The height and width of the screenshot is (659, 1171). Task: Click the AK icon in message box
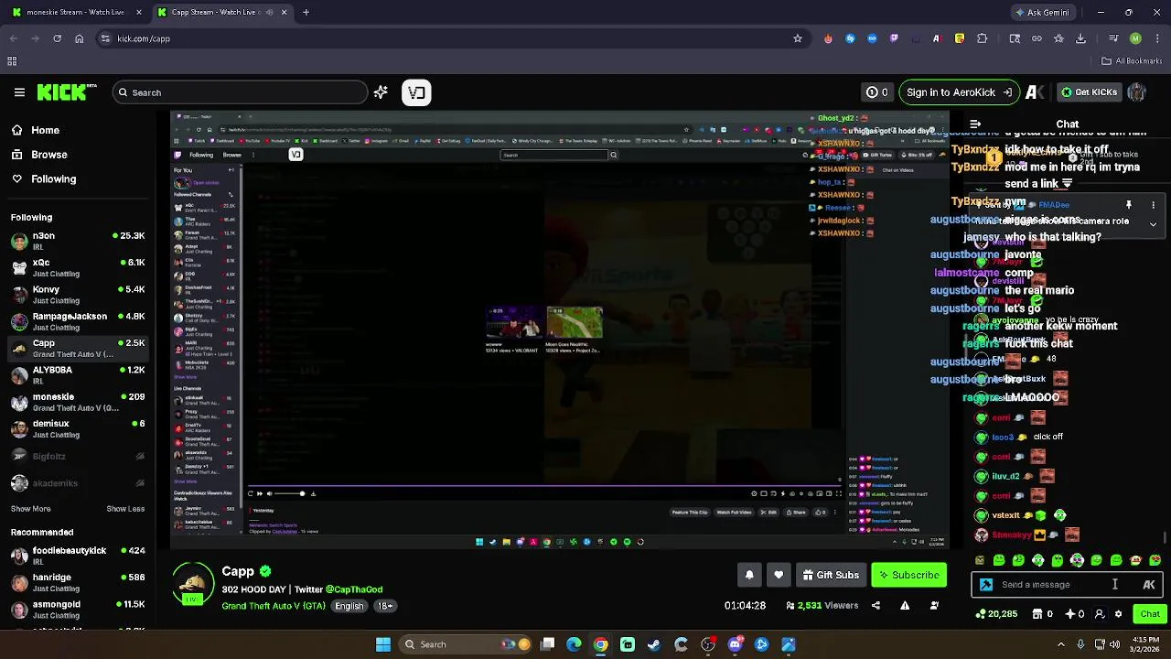1149,585
